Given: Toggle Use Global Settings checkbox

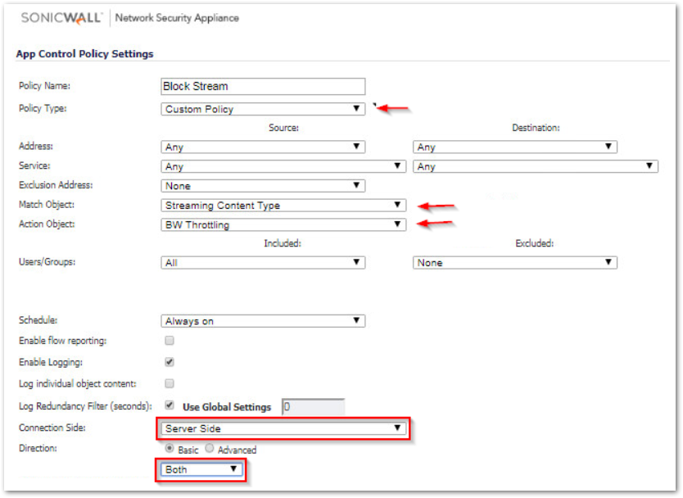Looking at the screenshot, I should pyautogui.click(x=170, y=405).
